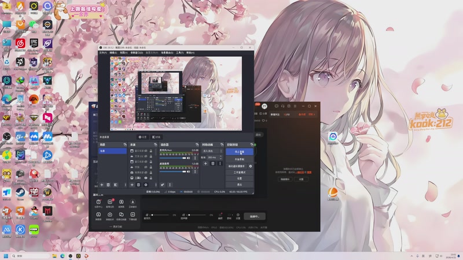Viewport: 463px width, 260px height.
Task: Expand 更多功能 in companion tools panel
Action: [116, 226]
